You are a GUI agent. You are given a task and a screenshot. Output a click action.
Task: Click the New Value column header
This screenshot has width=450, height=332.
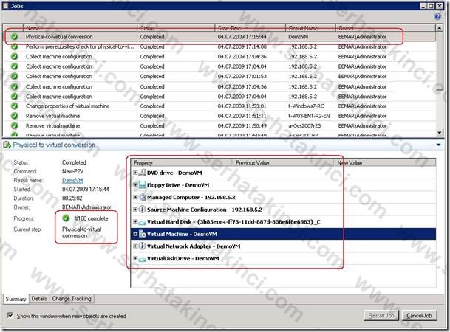coord(385,163)
